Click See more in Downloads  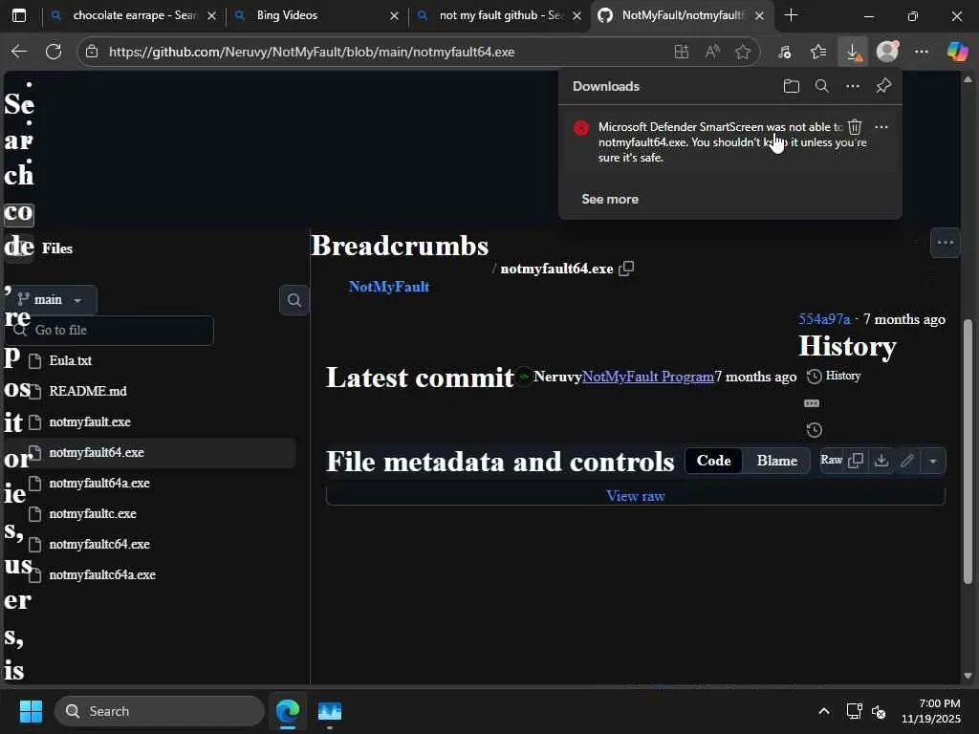pos(610,199)
